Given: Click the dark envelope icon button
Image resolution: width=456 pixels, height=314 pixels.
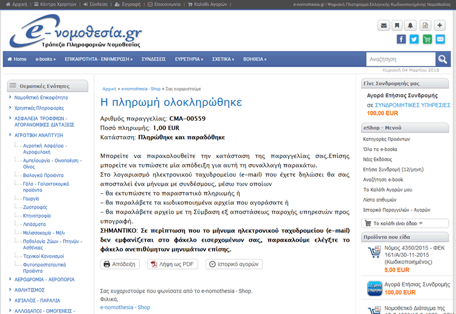Looking at the screenshot, I should (x=383, y=26).
